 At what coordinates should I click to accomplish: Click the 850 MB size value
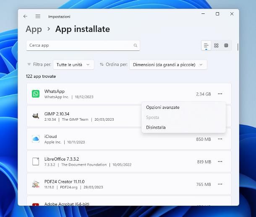204,139
